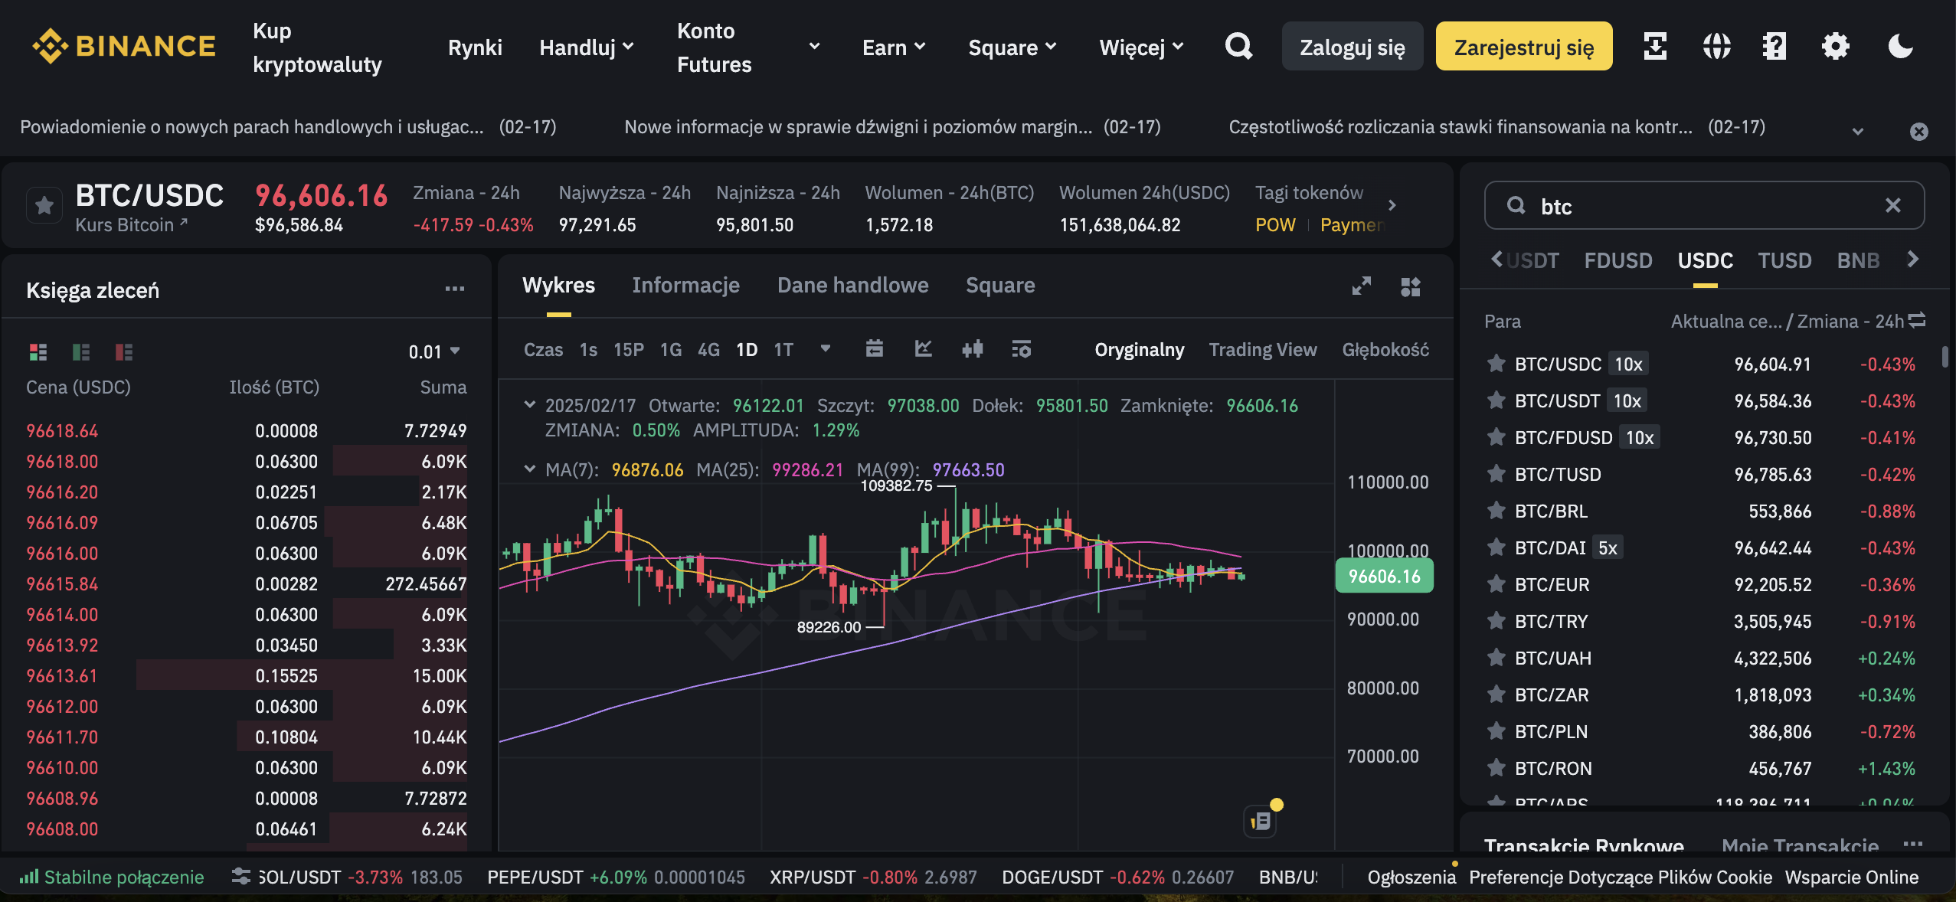Open the settings gear icon
The image size is (1956, 902).
pyautogui.click(x=1835, y=47)
